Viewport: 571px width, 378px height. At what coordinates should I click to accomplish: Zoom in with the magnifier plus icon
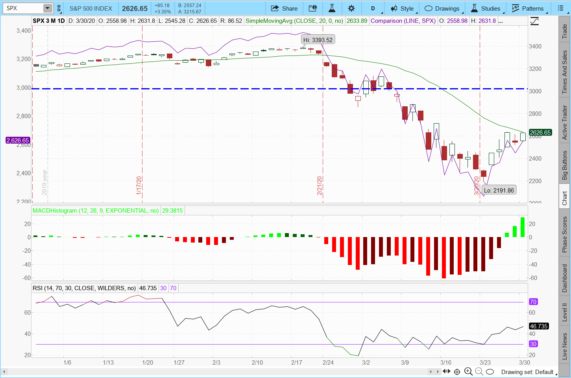pos(468,371)
